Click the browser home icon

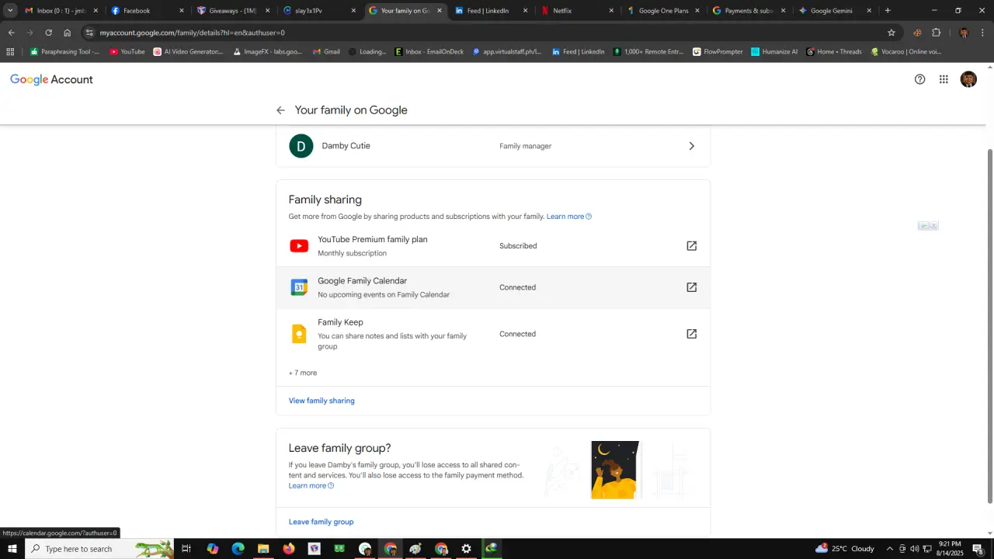68,33
